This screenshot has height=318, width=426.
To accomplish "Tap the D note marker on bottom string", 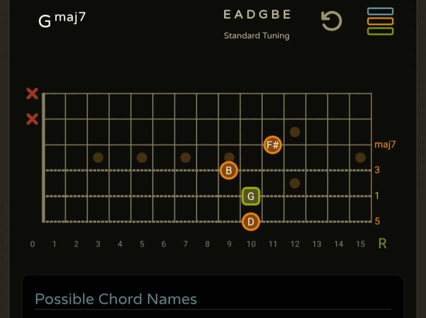I will [251, 221].
